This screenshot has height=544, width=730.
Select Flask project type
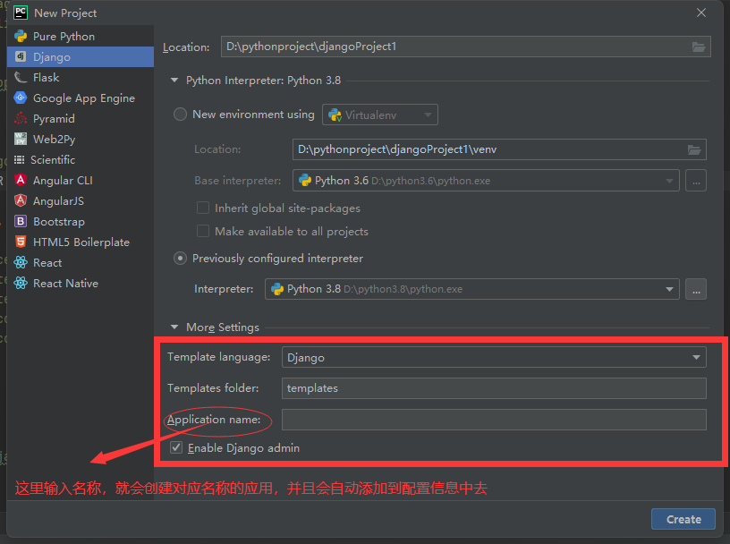click(81, 77)
